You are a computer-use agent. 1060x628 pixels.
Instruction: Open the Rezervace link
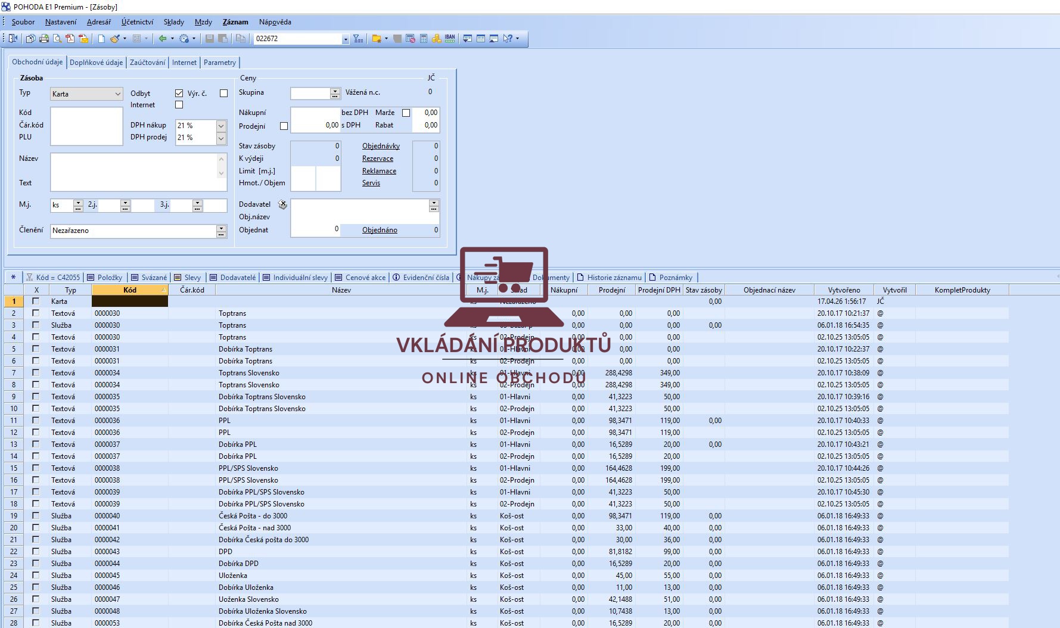378,158
